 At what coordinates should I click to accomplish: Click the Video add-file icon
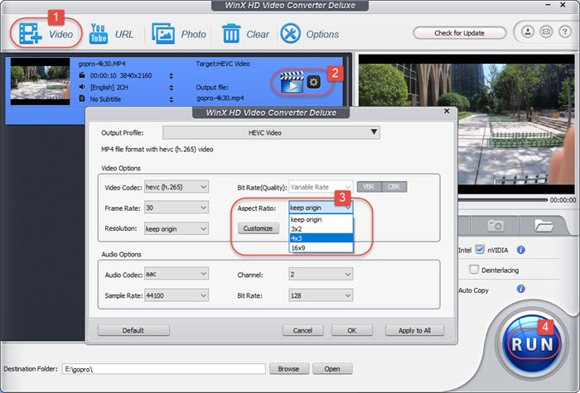(x=31, y=34)
